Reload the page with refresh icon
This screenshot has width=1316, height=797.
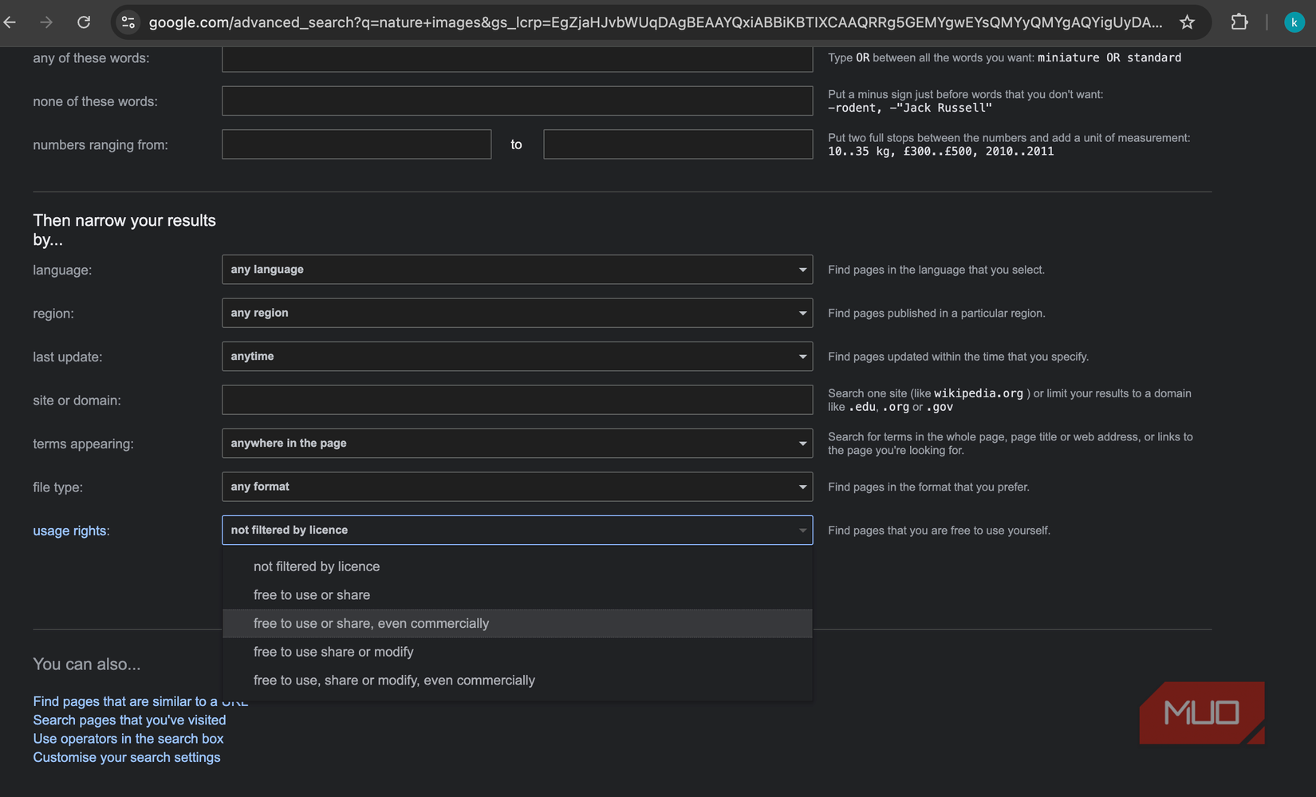(x=84, y=22)
